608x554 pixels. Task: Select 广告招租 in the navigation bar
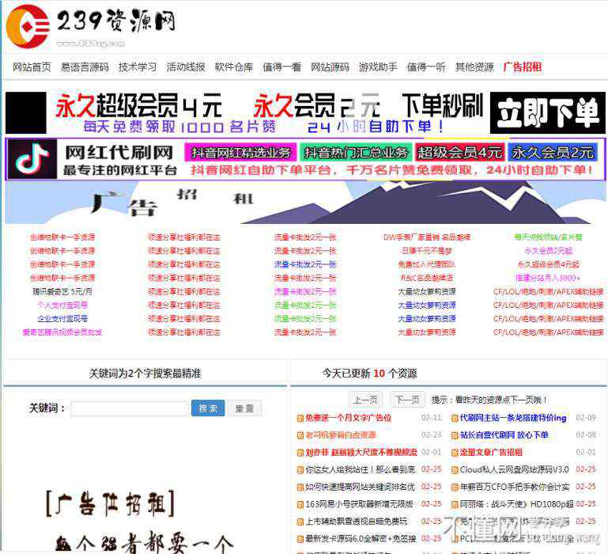point(523,67)
